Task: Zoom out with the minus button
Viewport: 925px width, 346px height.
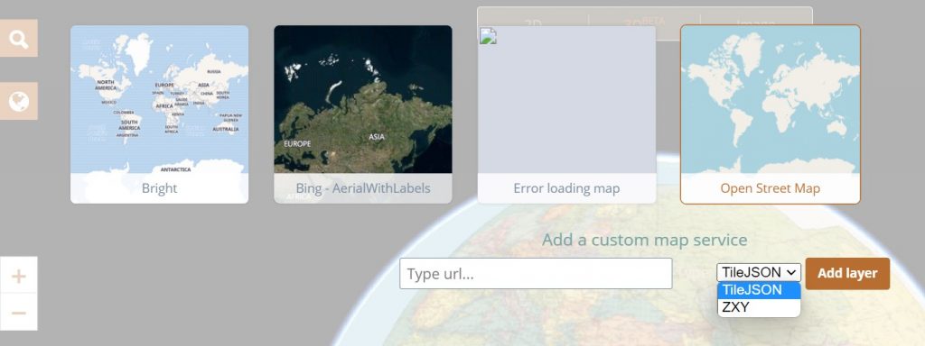Action: pyautogui.click(x=18, y=312)
